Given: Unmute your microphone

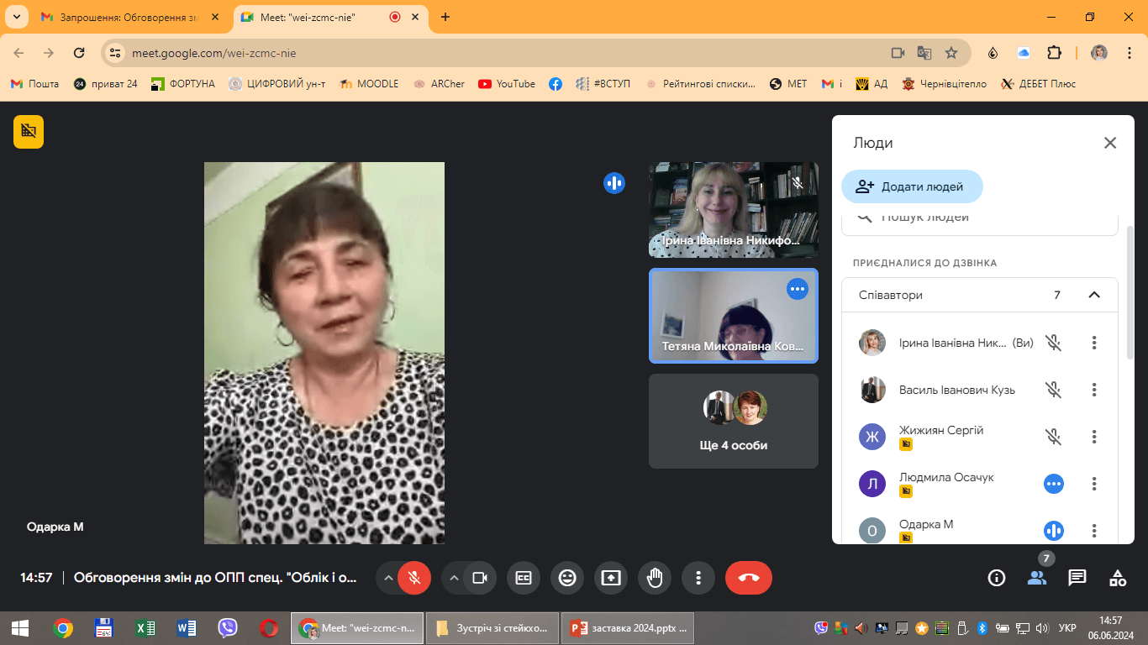Looking at the screenshot, I should [x=414, y=578].
